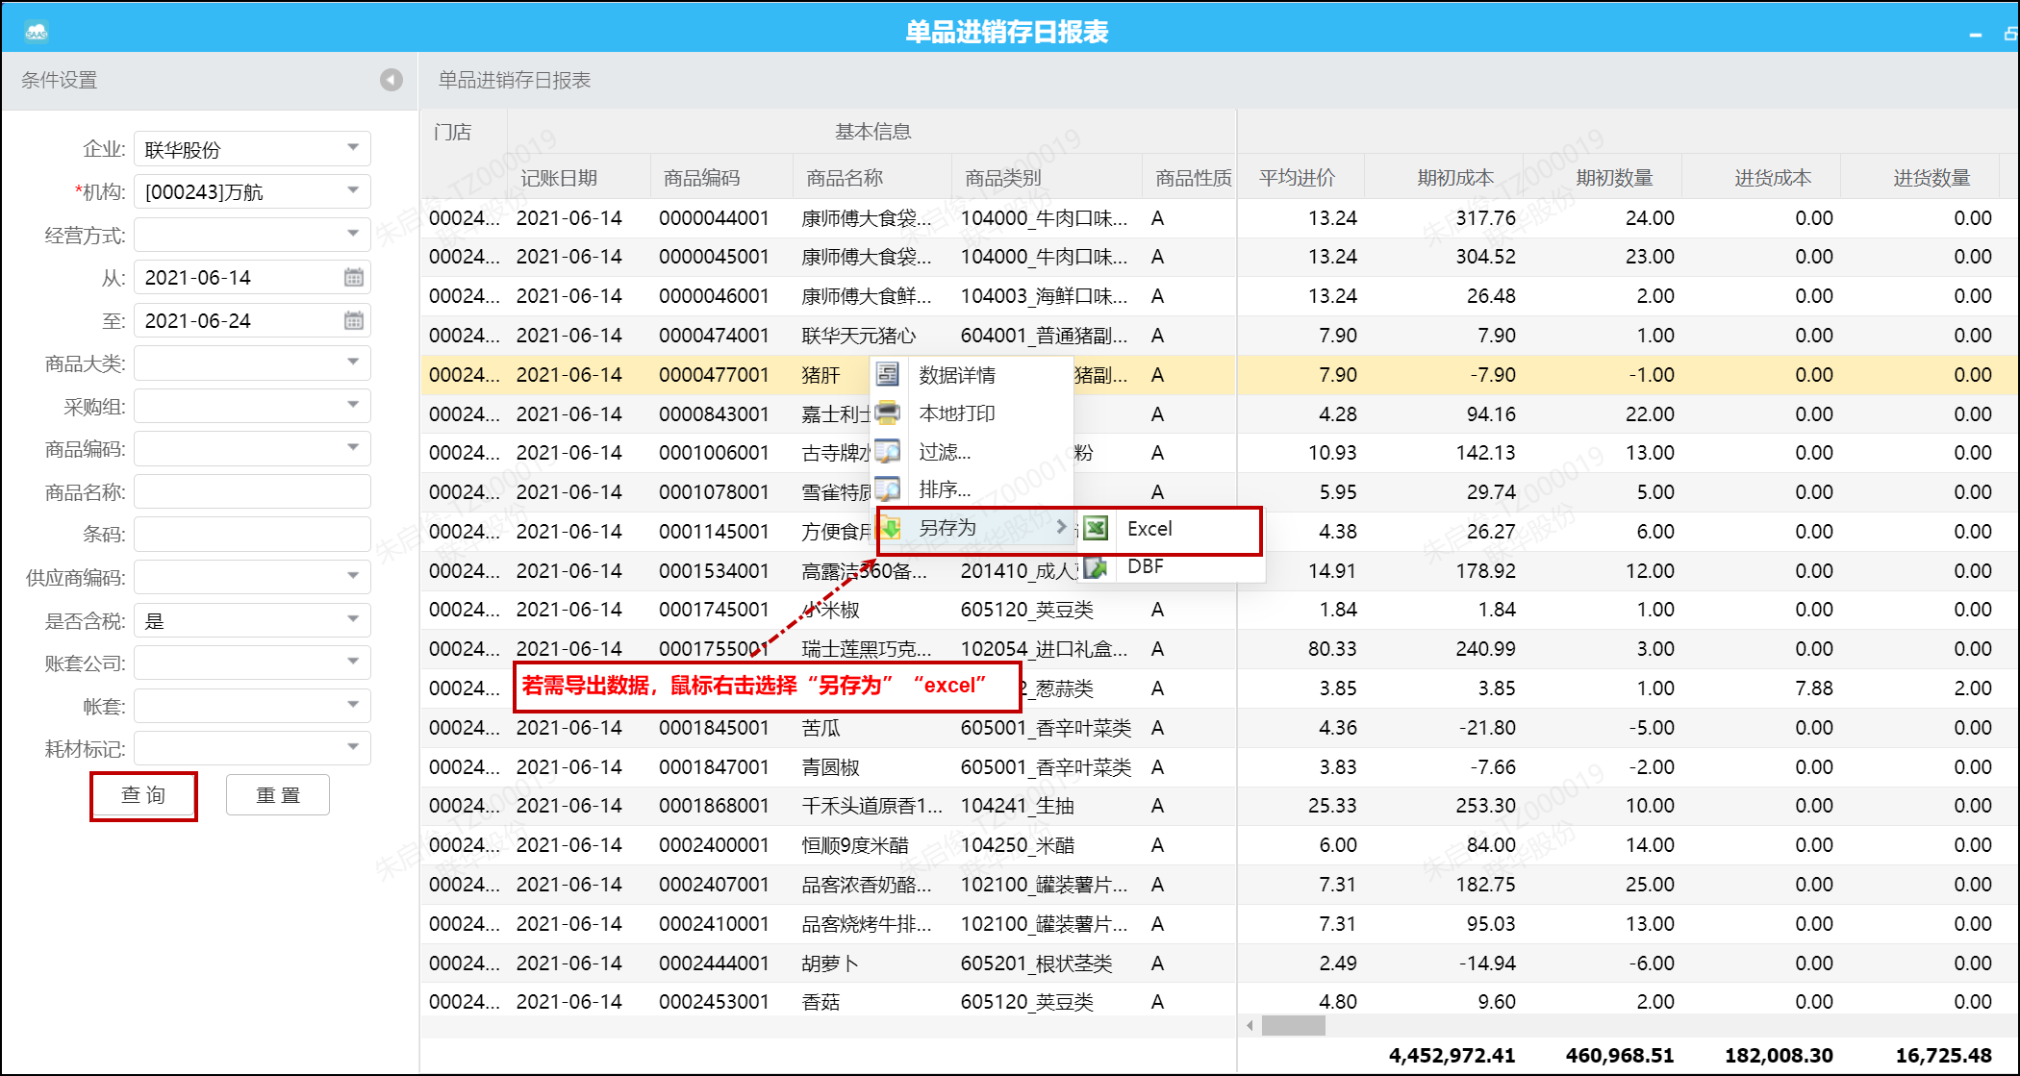Click the 本地打印 printer icon
Viewport: 2020px width, 1076px height.
point(888,413)
